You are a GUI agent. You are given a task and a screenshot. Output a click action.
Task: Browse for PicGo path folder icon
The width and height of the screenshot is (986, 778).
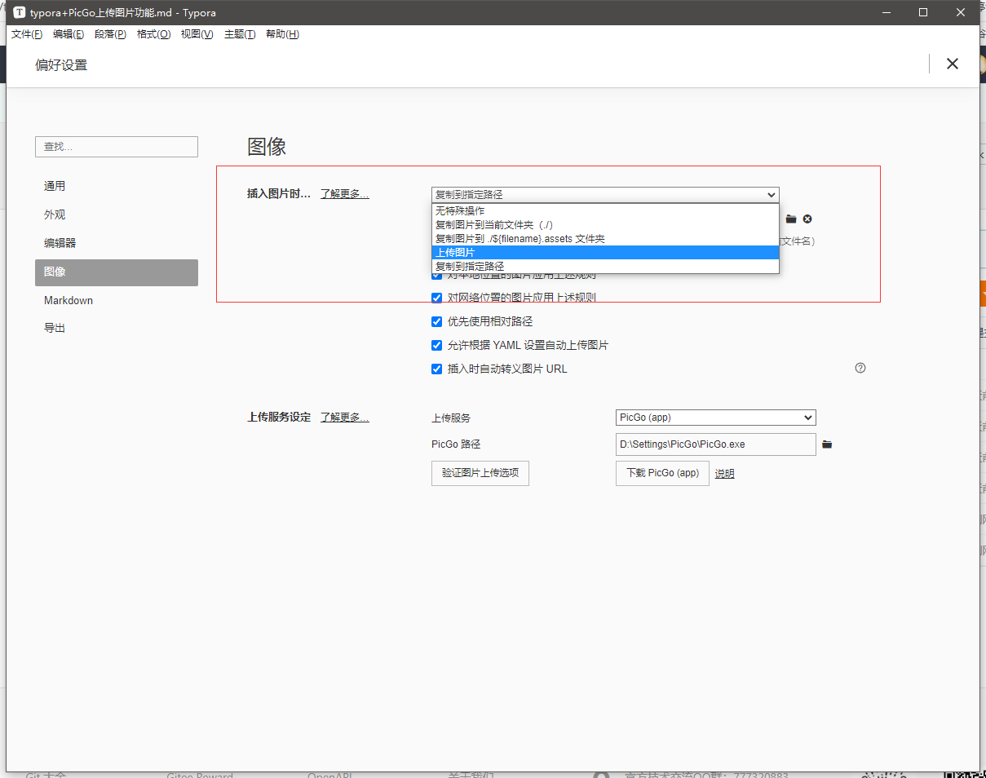(x=827, y=444)
